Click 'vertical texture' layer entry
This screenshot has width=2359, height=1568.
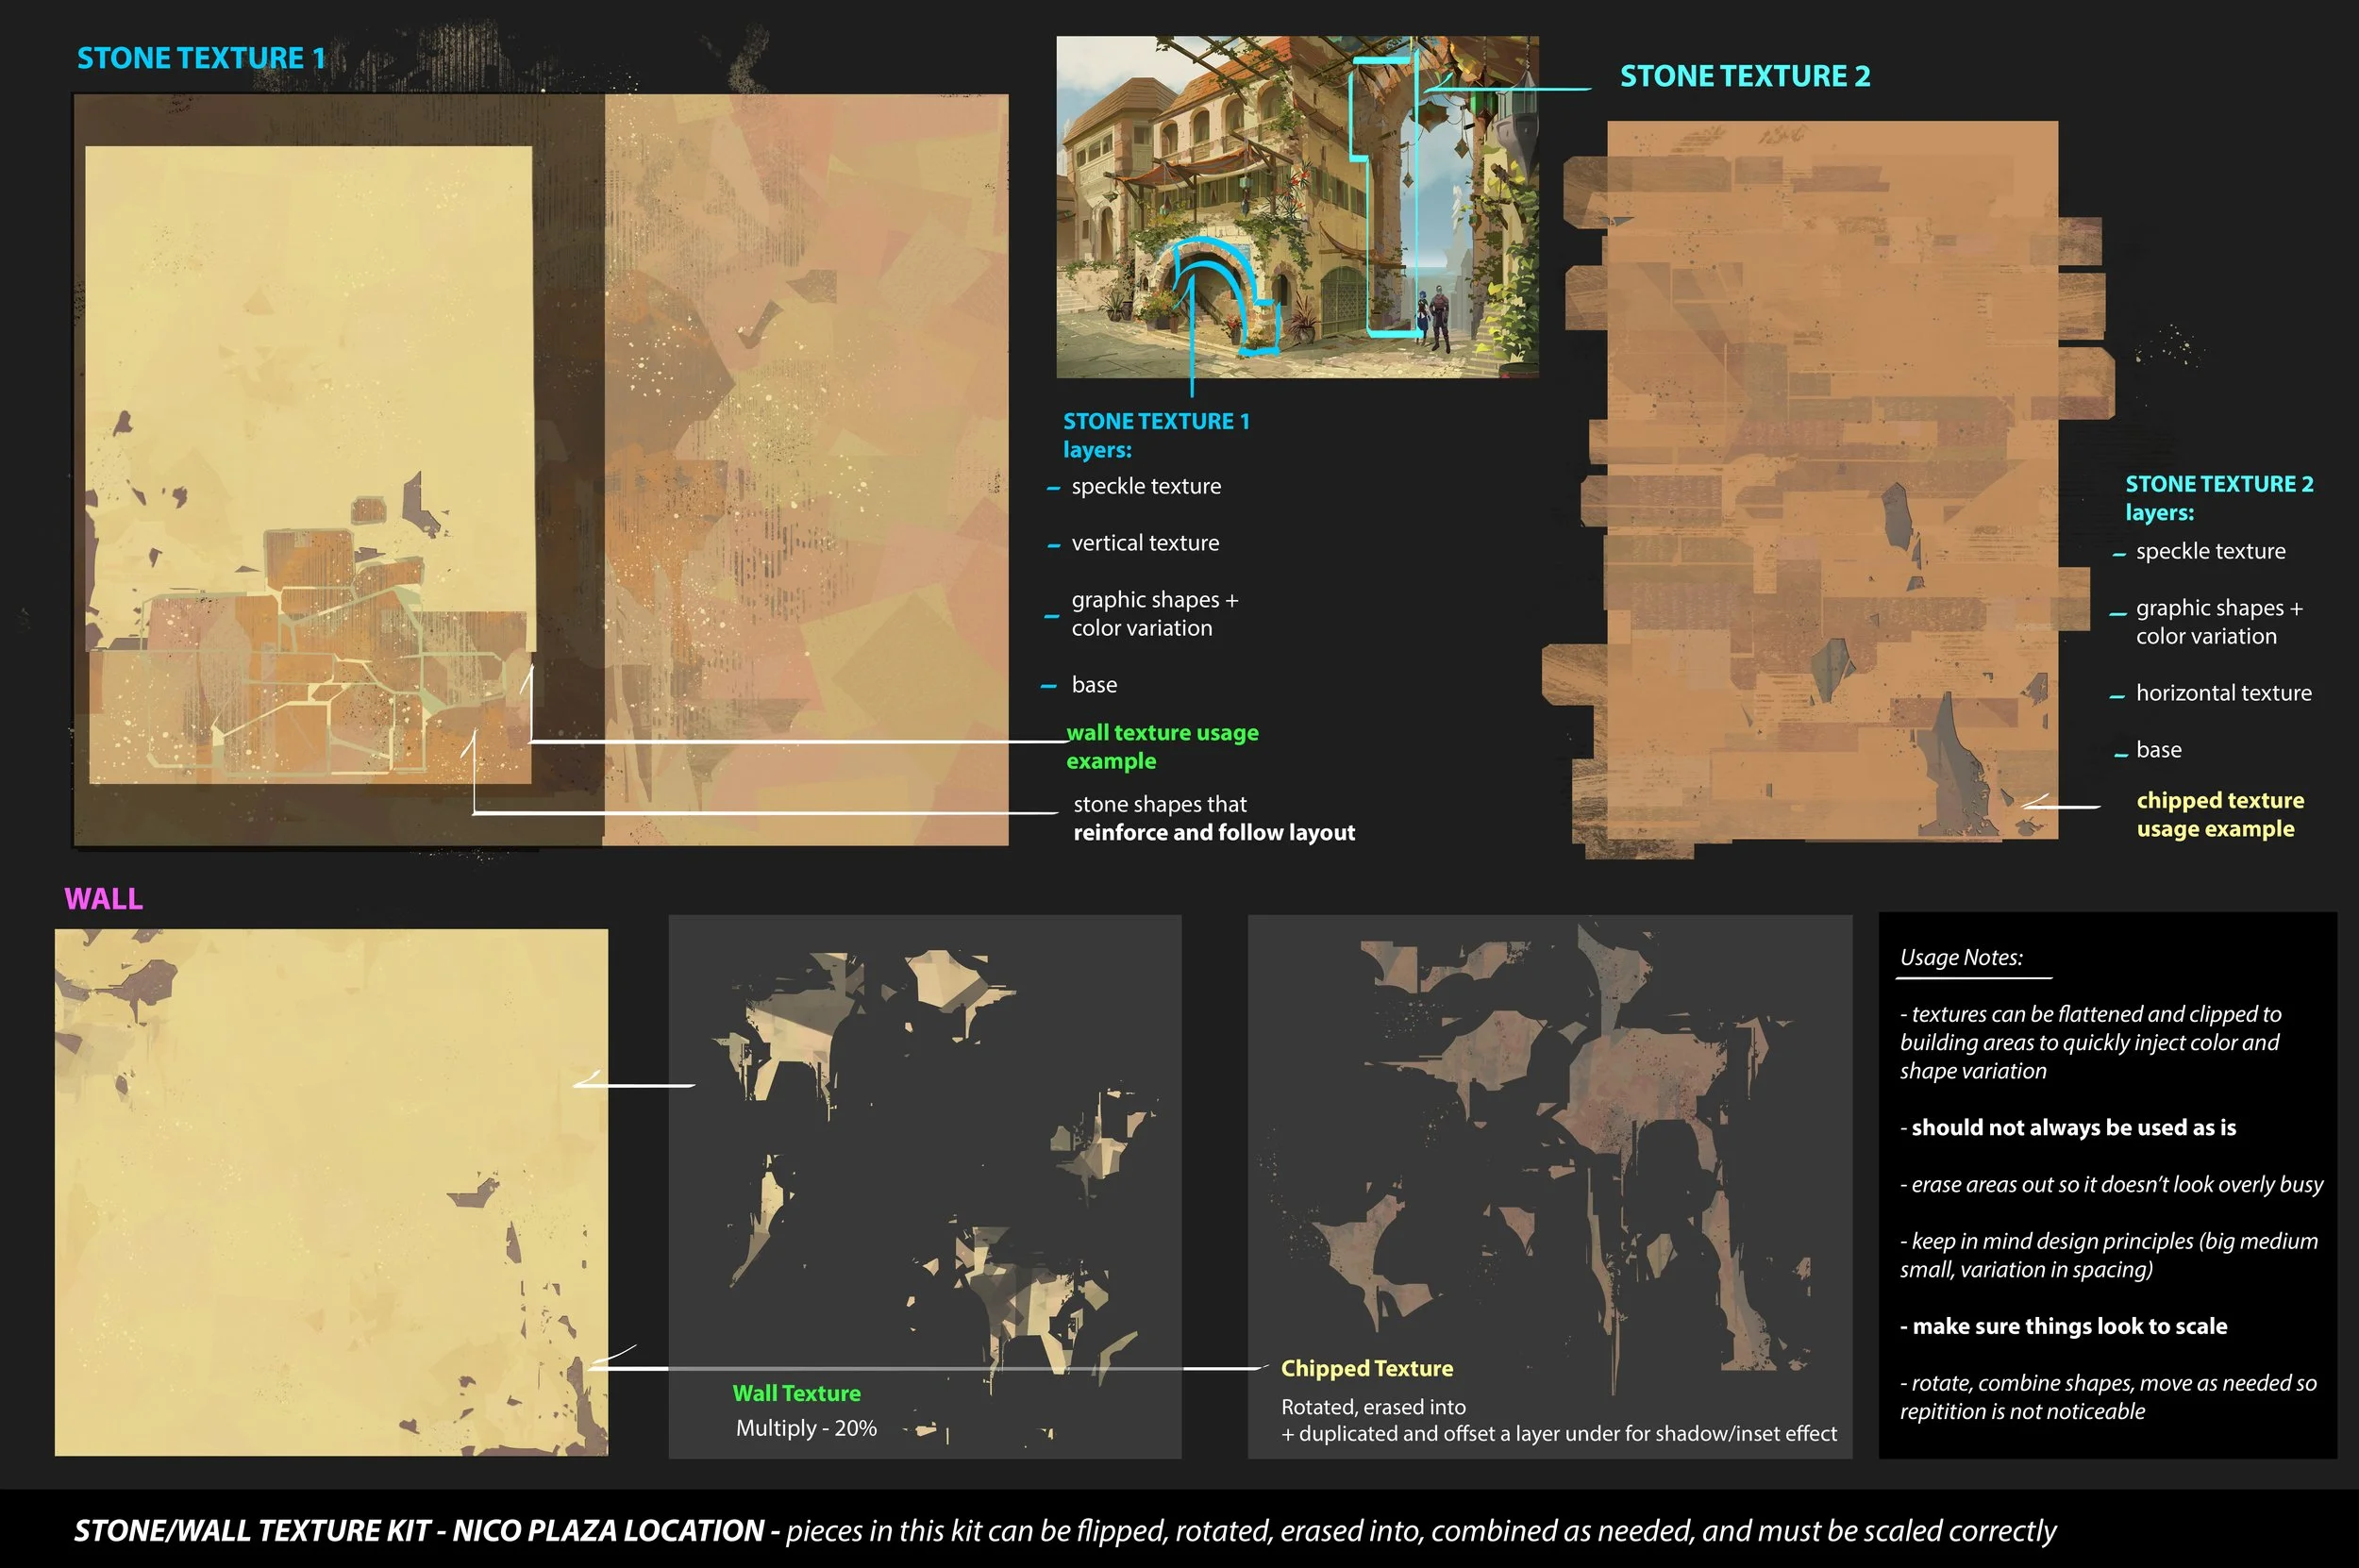pos(1145,543)
